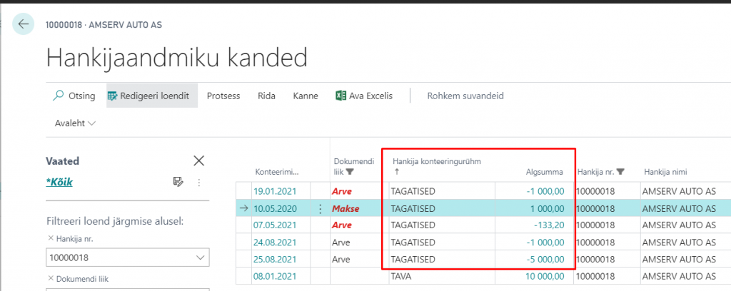Expand the Avaleht dropdown
731x291 pixels.
click(x=75, y=123)
